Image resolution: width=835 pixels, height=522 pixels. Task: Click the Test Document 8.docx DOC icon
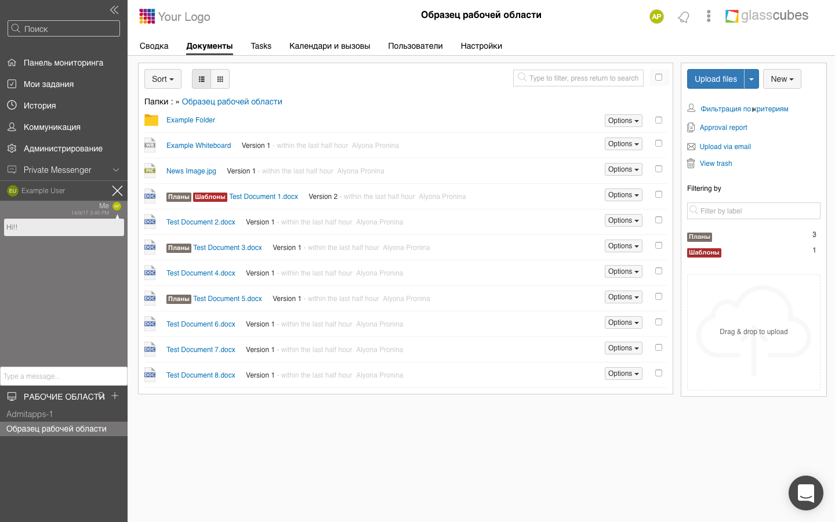(x=150, y=375)
